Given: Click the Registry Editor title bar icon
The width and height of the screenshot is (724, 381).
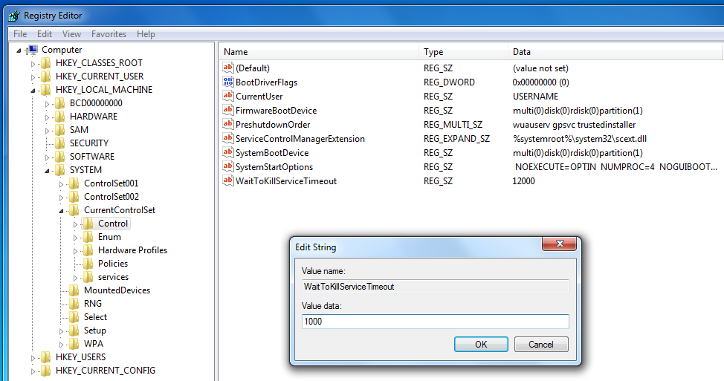Looking at the screenshot, I should click(13, 15).
